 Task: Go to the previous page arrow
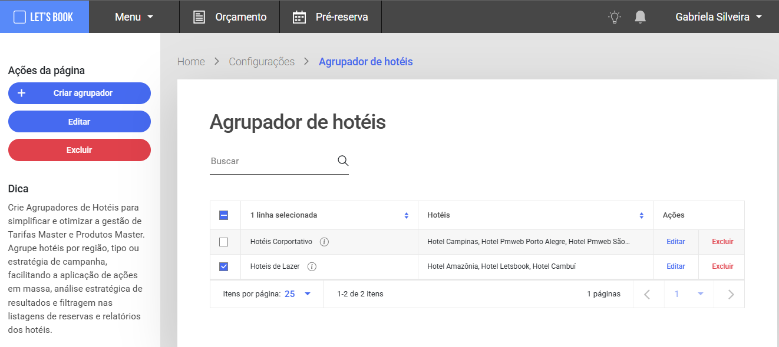[x=648, y=294]
